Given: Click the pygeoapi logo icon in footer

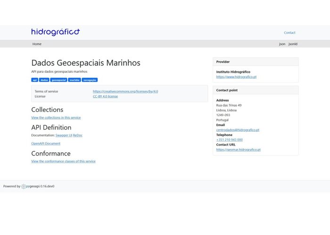Looking at the screenshot, I should point(24,186).
